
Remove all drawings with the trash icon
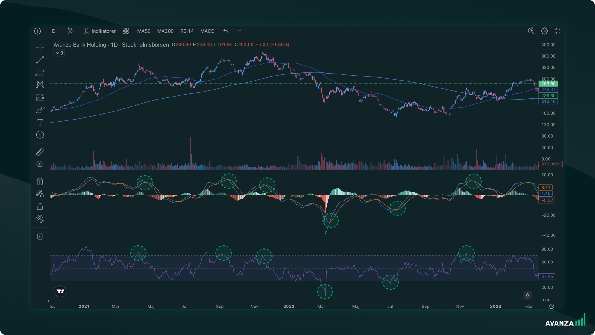point(40,236)
